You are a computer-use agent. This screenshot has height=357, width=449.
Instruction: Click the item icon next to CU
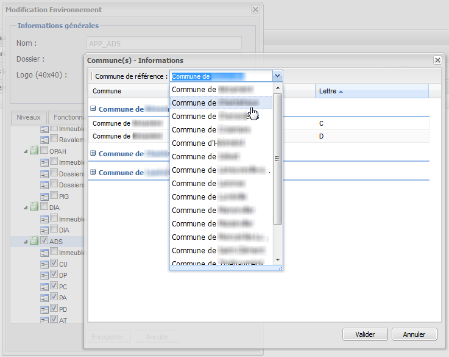[x=44, y=264]
